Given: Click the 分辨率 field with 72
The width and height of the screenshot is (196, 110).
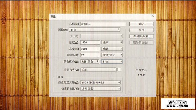Looking at the screenshot, I should [x=90, y=55].
